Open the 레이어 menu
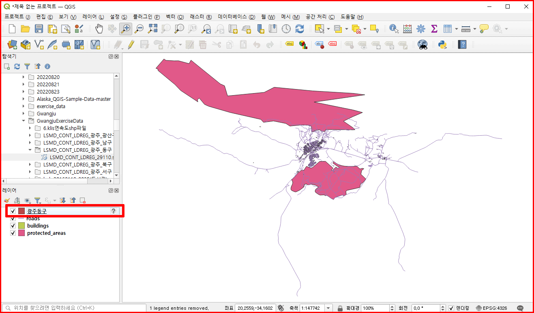The width and height of the screenshot is (534, 313). [93, 17]
